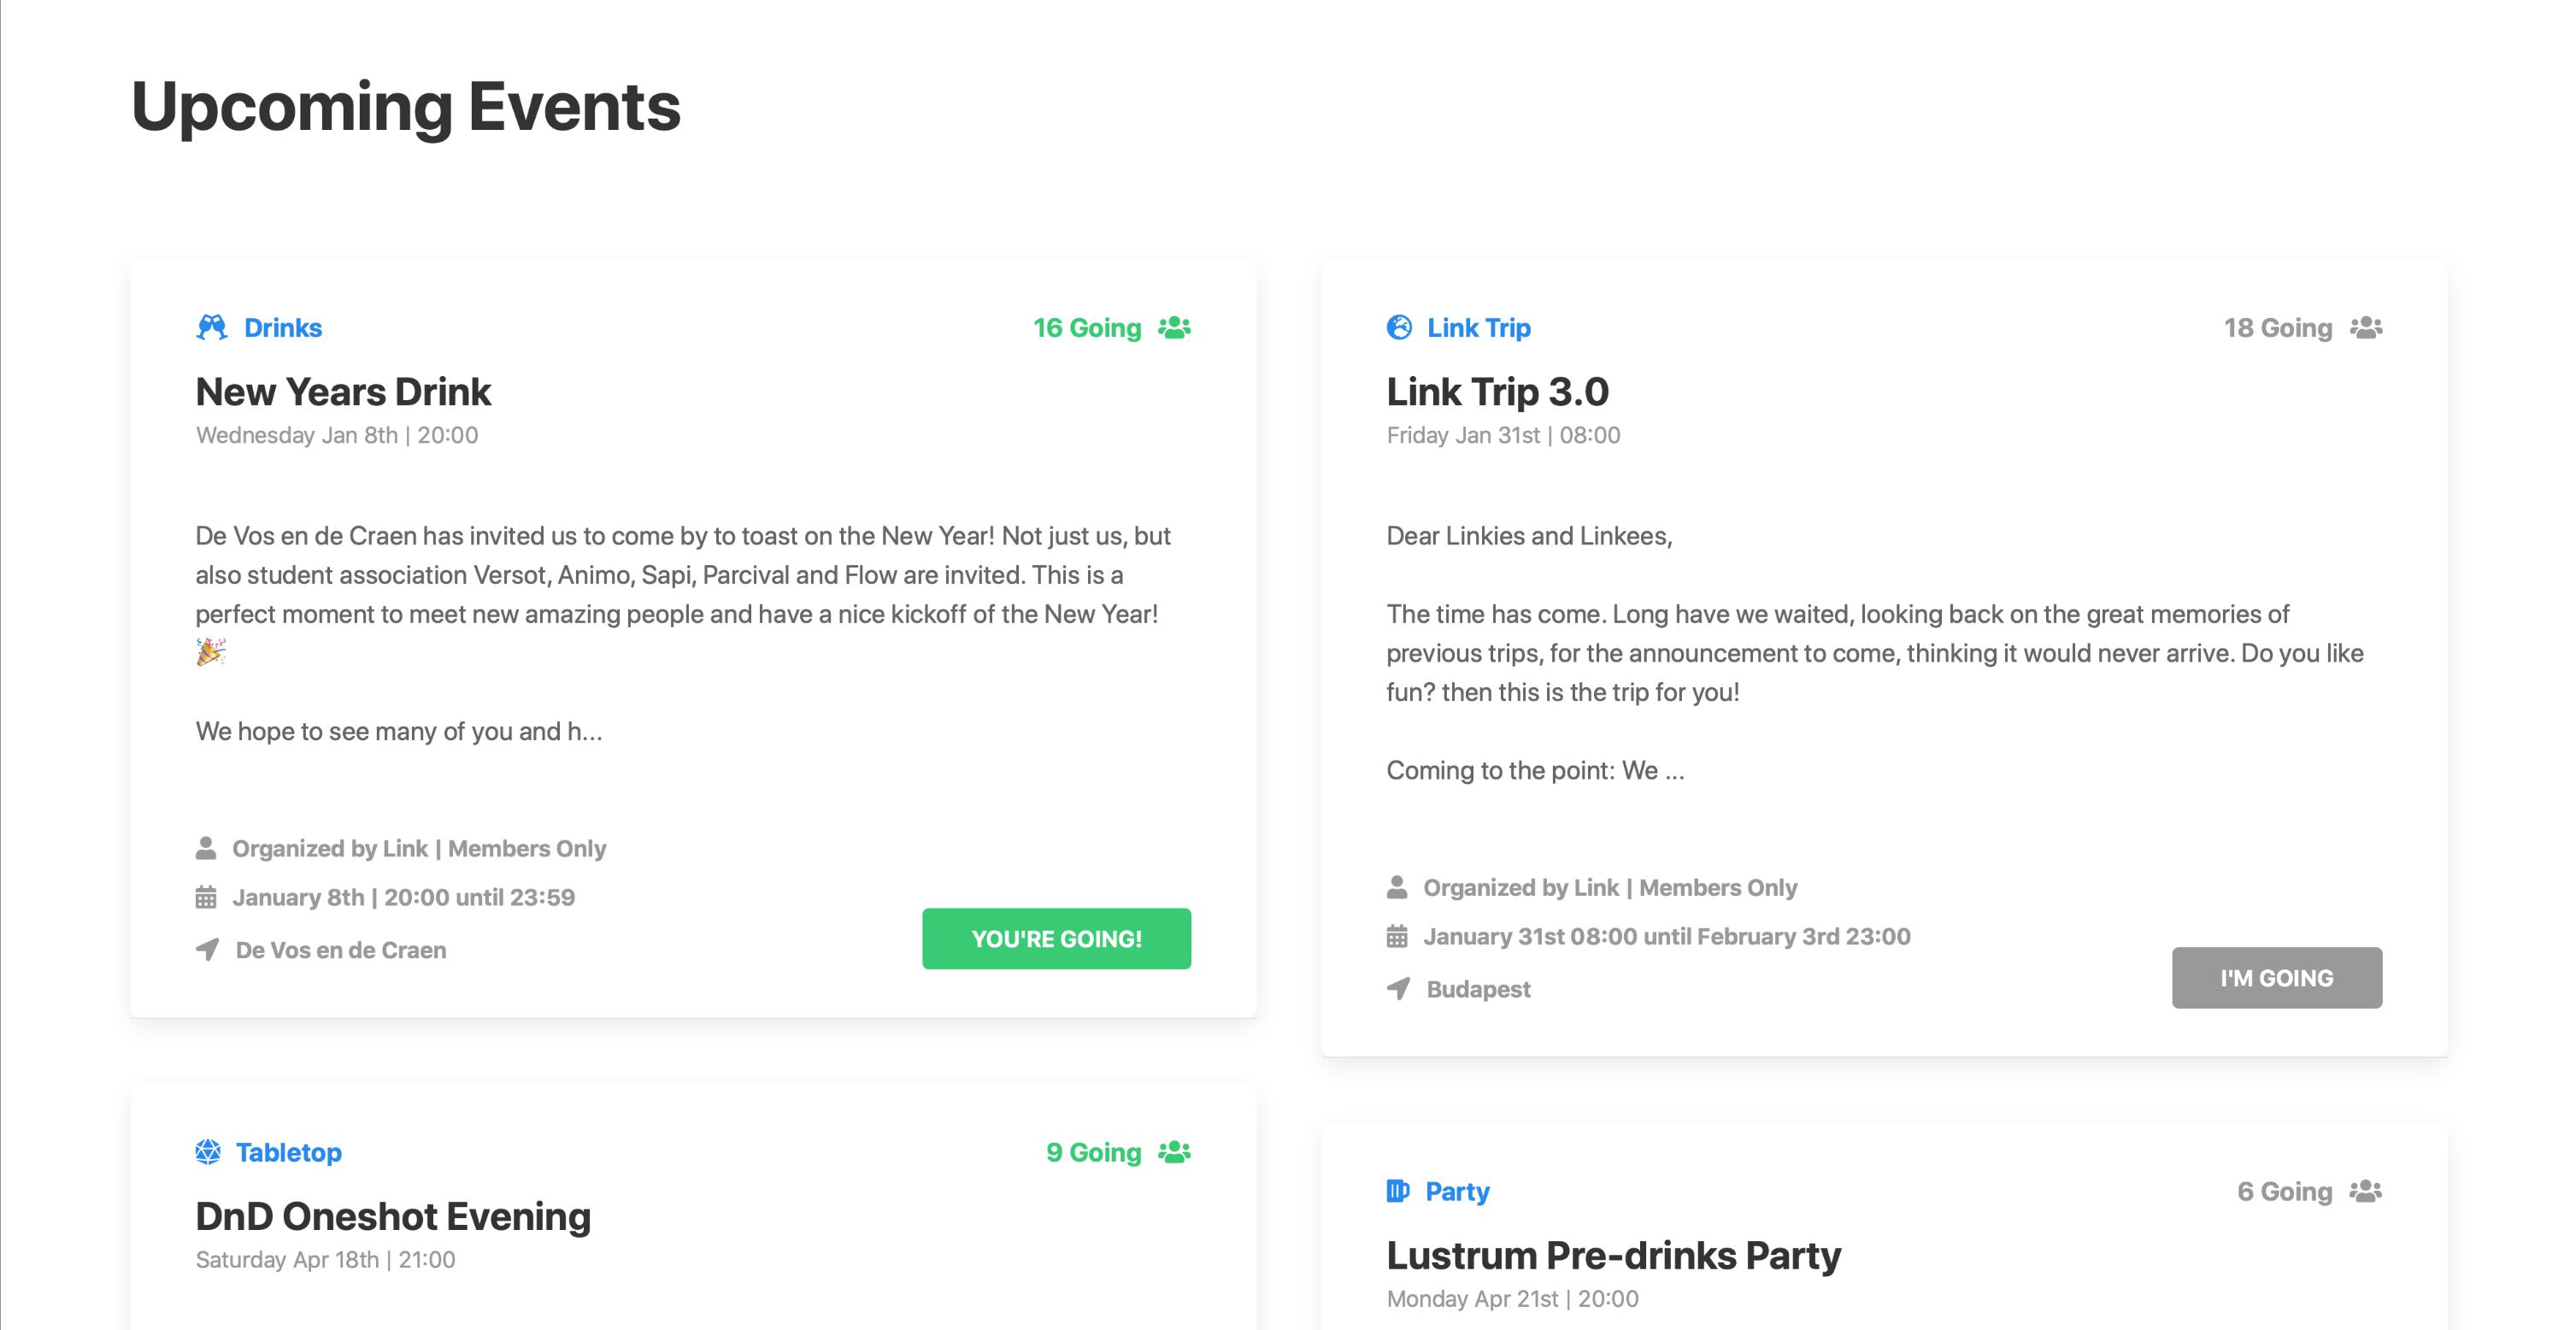Click attendees icon next to 16 Going
The height and width of the screenshot is (1330, 2576).
[1174, 328]
